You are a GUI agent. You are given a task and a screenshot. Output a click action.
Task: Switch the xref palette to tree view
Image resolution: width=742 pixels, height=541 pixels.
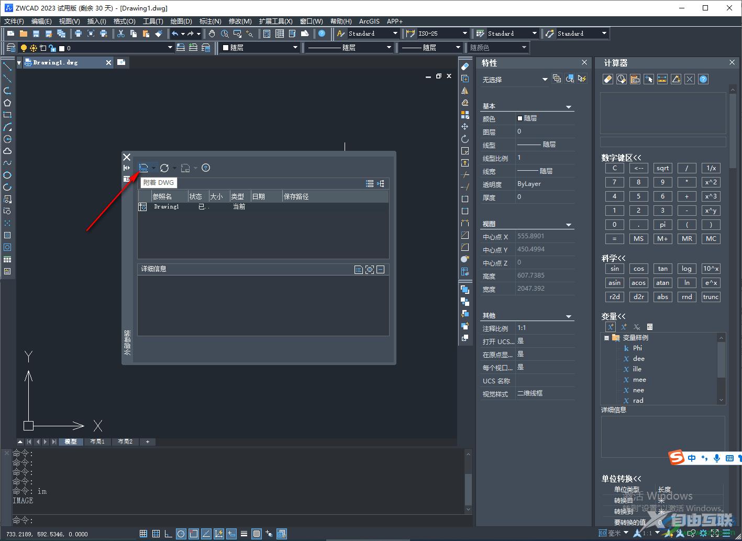tap(381, 183)
